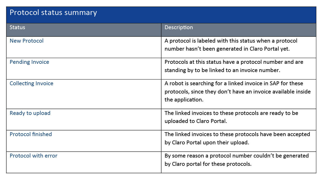
Task: Click the text 'uploaded to Claro Portal'
Action: 196,121
